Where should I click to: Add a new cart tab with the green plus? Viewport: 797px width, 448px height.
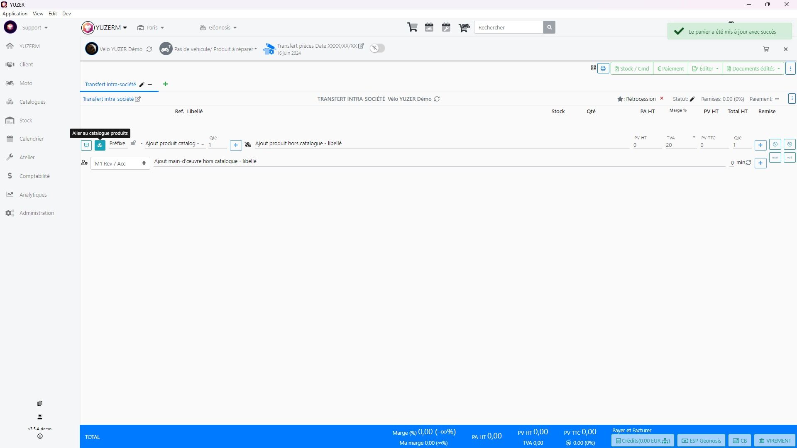165,84
